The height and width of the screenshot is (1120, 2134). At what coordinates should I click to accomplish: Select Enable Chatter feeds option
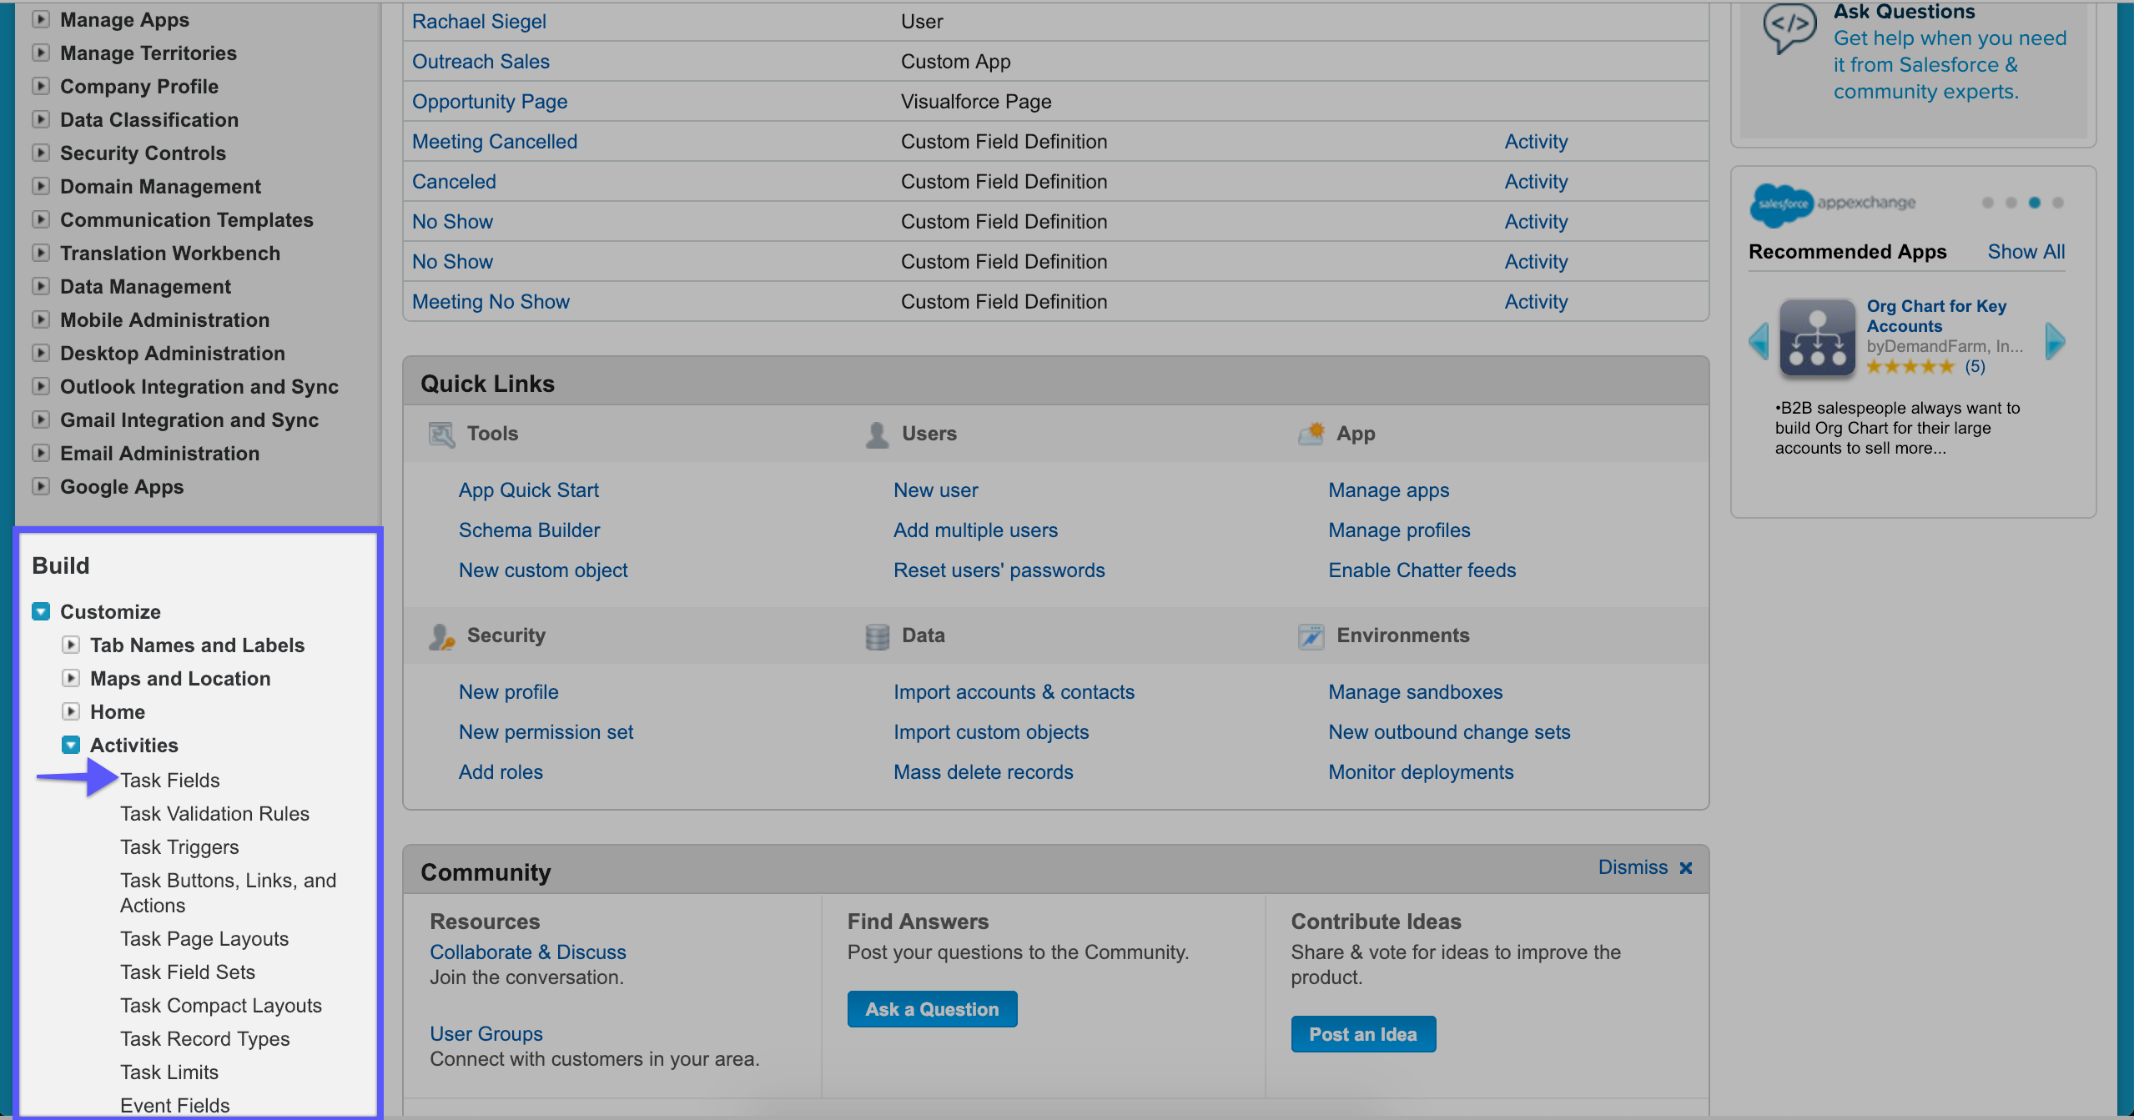point(1422,570)
